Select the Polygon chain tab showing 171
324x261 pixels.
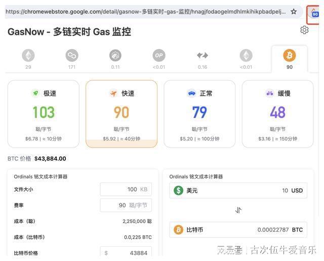pyautogui.click(x=72, y=59)
